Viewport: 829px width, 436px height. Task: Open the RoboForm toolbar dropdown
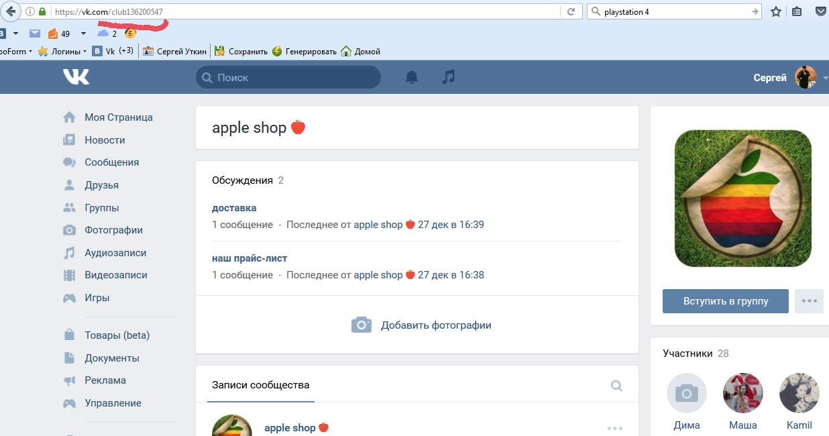[16, 51]
